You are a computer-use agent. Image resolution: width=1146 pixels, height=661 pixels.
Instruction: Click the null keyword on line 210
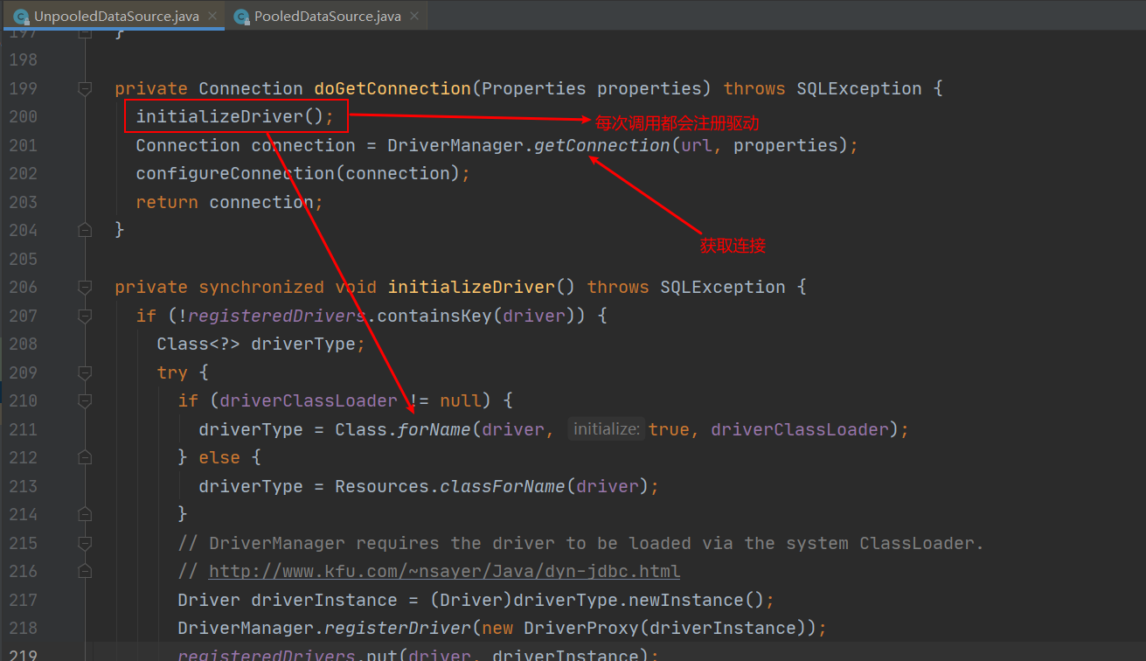coord(461,400)
